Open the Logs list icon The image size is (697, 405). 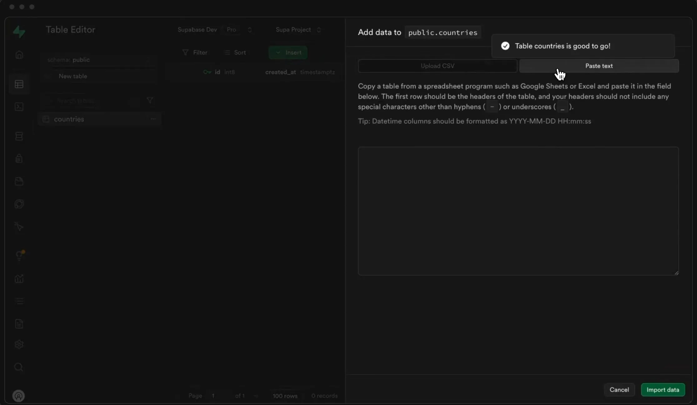pos(19,301)
